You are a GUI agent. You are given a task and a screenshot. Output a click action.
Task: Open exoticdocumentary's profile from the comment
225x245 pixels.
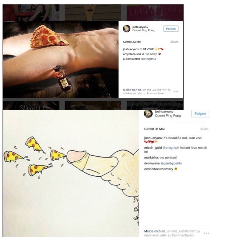tap(159, 169)
